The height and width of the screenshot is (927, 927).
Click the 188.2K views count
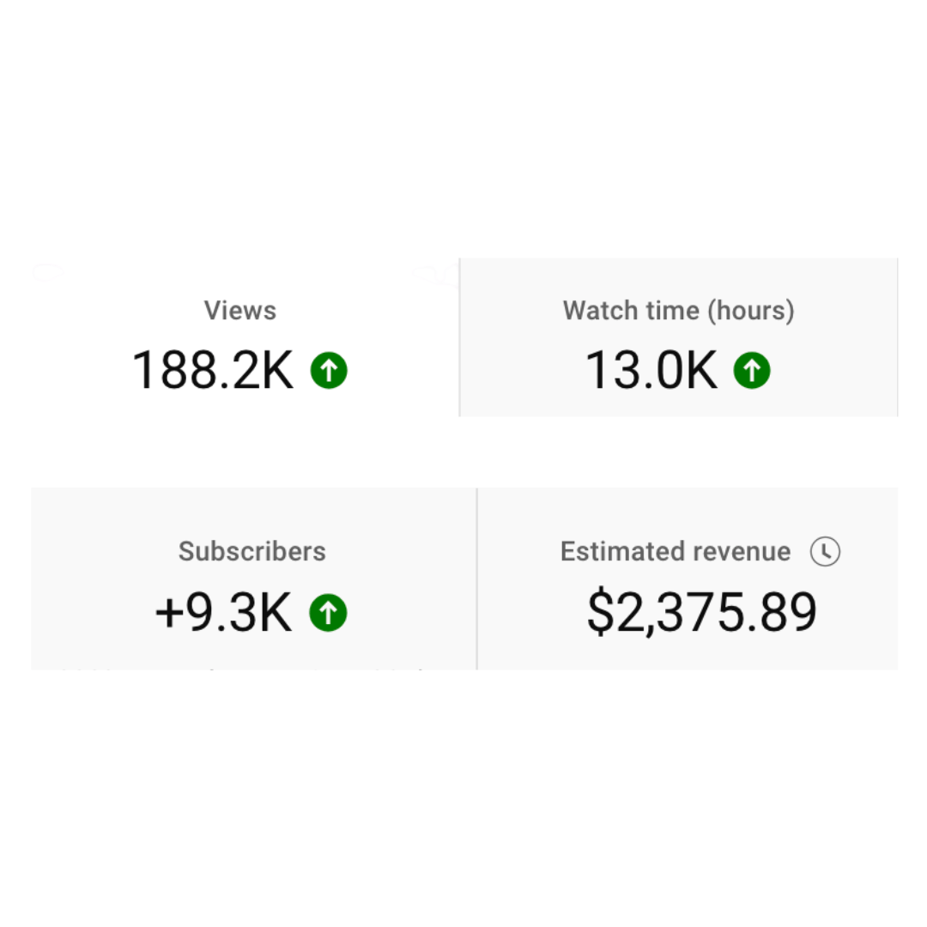pos(213,370)
